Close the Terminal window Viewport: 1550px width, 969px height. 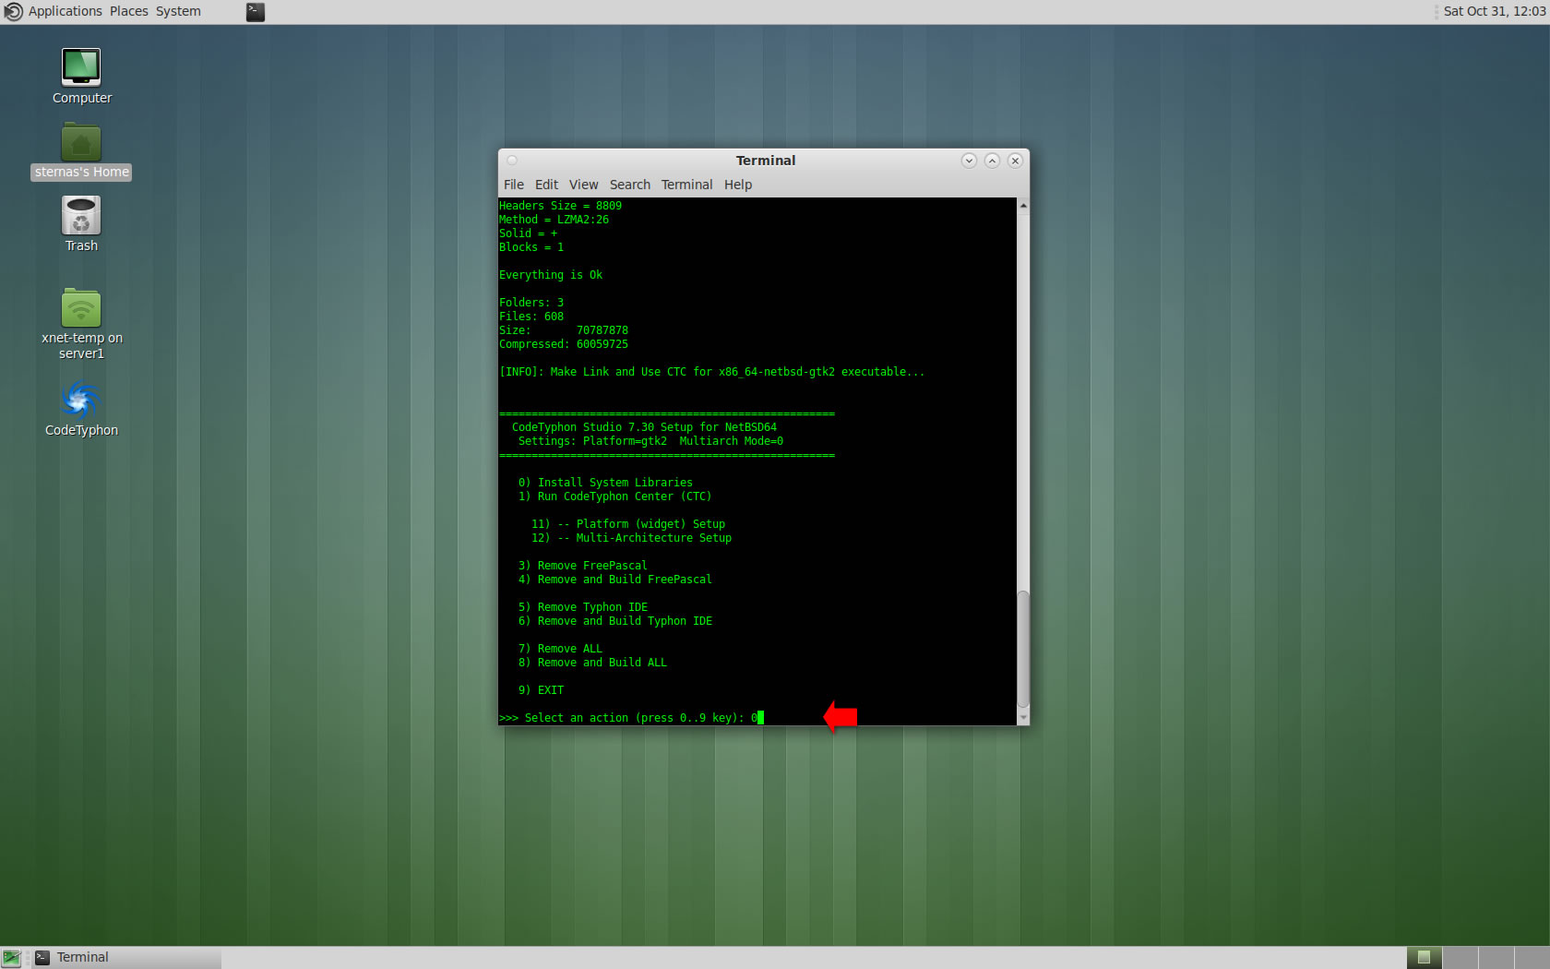[x=1015, y=161]
